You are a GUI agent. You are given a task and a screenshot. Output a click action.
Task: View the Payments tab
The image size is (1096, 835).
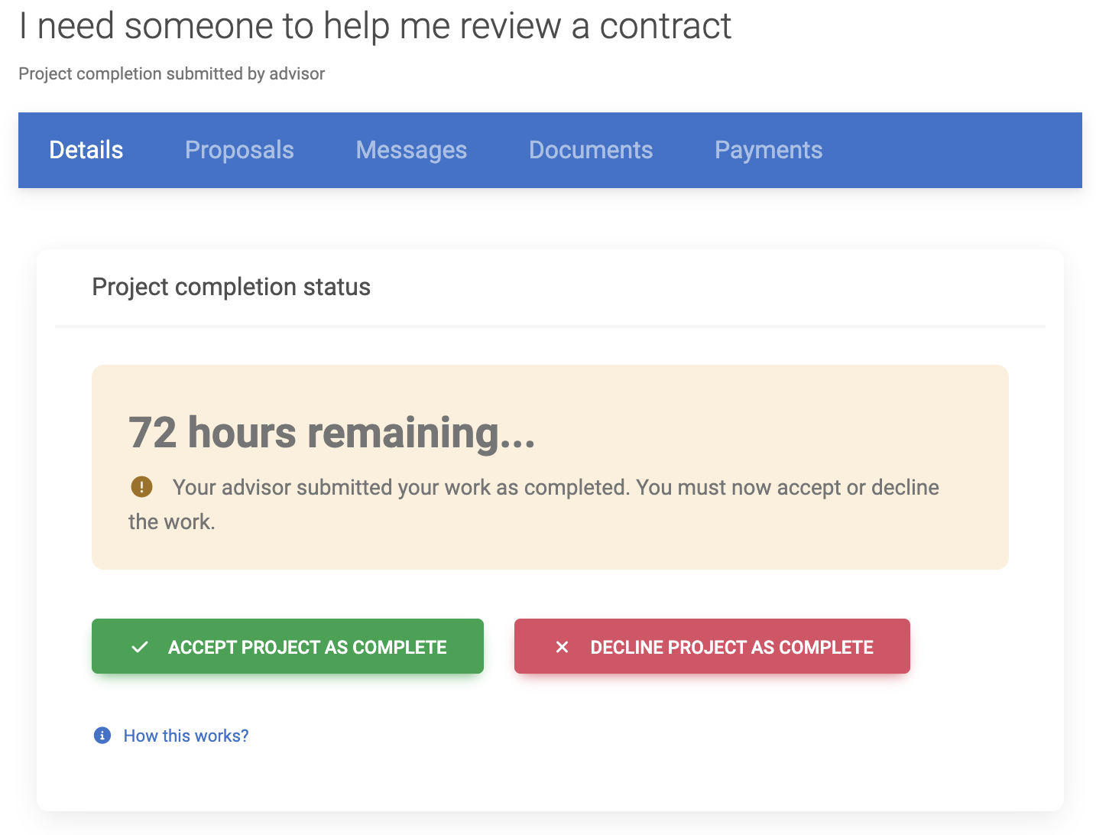point(768,150)
